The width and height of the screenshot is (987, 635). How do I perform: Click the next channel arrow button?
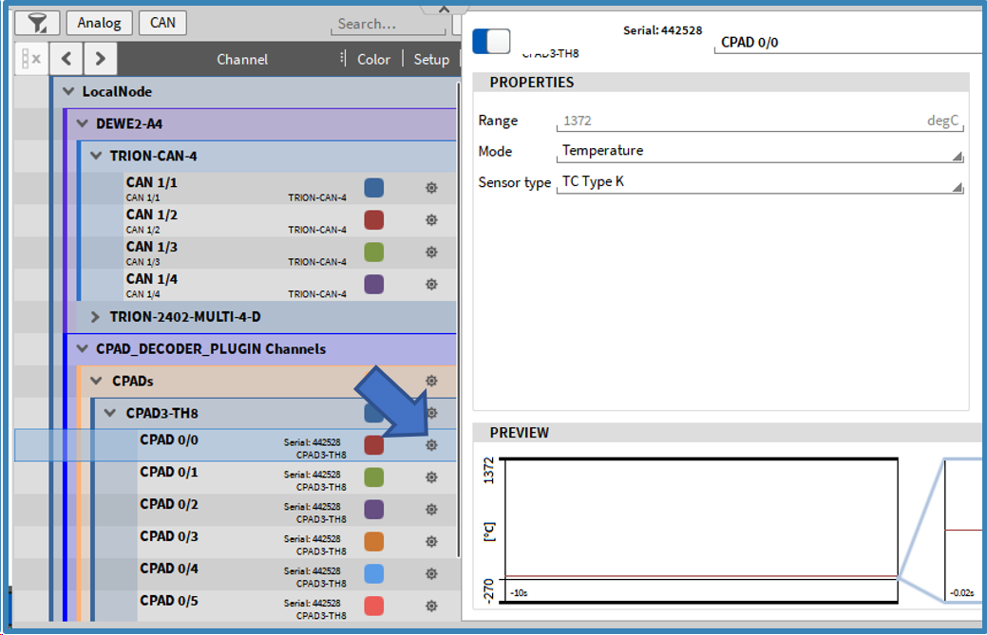click(101, 59)
